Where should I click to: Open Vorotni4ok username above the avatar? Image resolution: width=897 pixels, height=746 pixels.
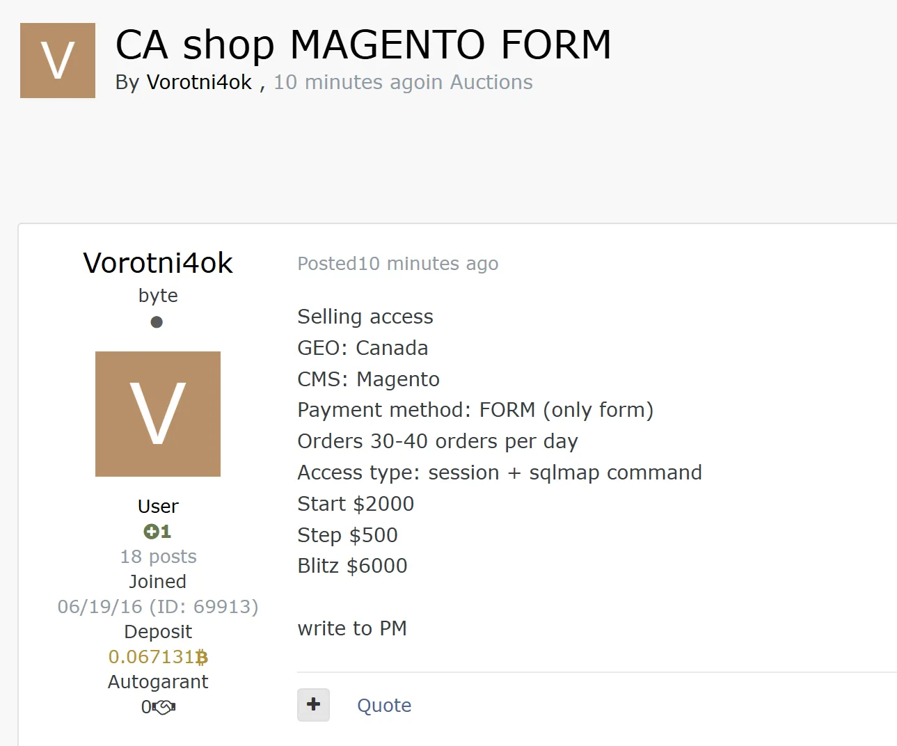[x=158, y=263]
